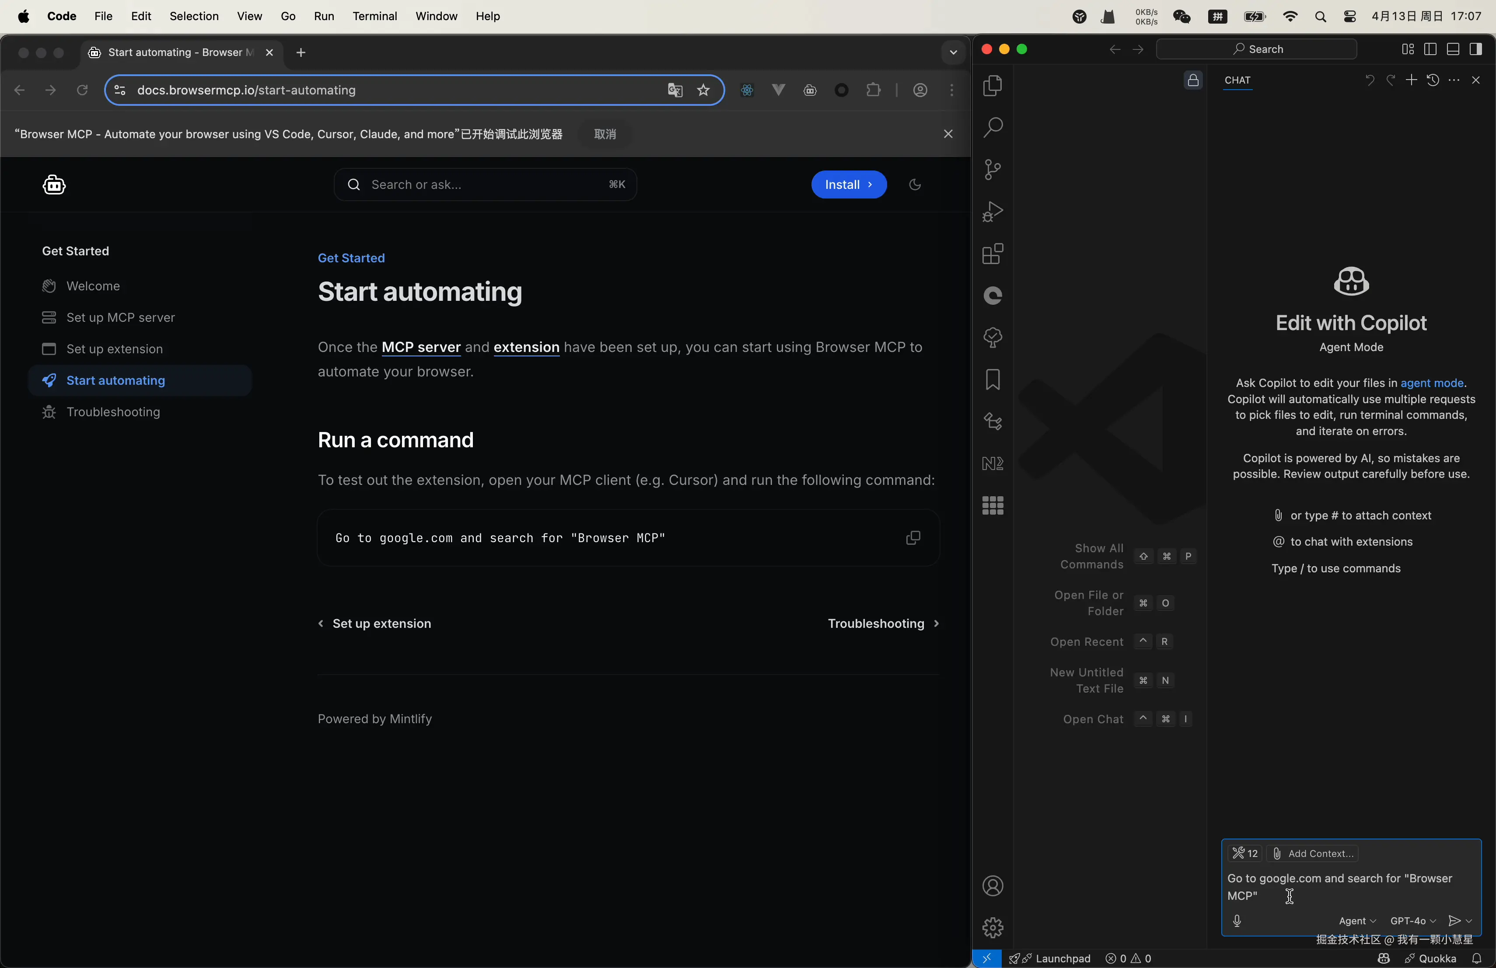Open Source Control view
The height and width of the screenshot is (968, 1496).
coord(993,170)
